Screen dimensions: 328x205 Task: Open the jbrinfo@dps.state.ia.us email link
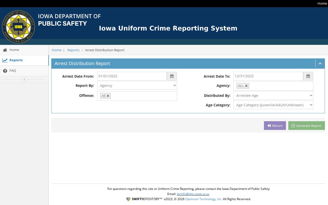[193, 194]
